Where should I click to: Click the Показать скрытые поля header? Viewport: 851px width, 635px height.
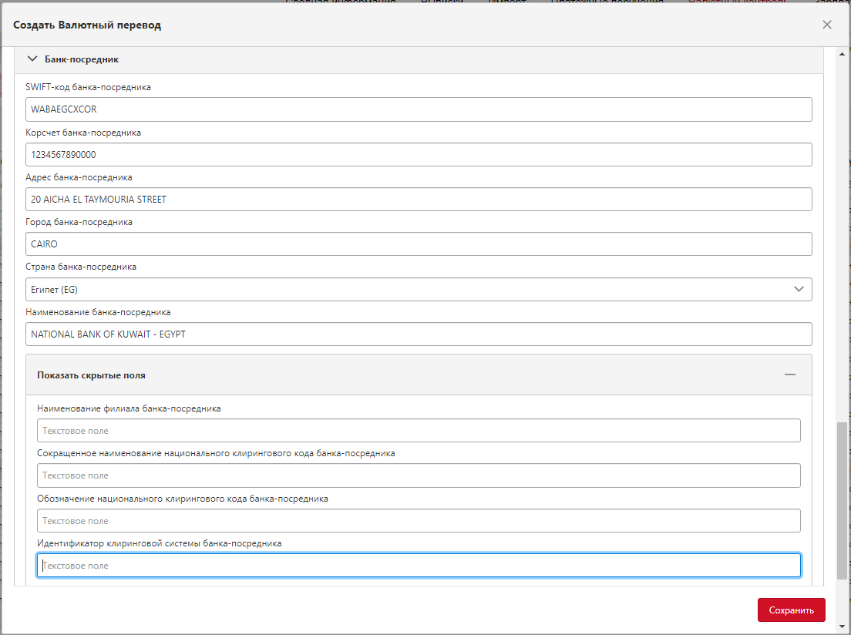pos(419,375)
